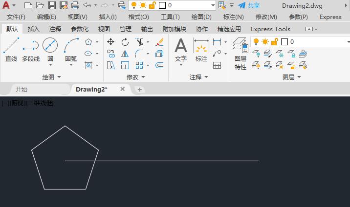Click the Fillet tool icon
The width and height of the screenshot is (350, 207).
pos(139,54)
